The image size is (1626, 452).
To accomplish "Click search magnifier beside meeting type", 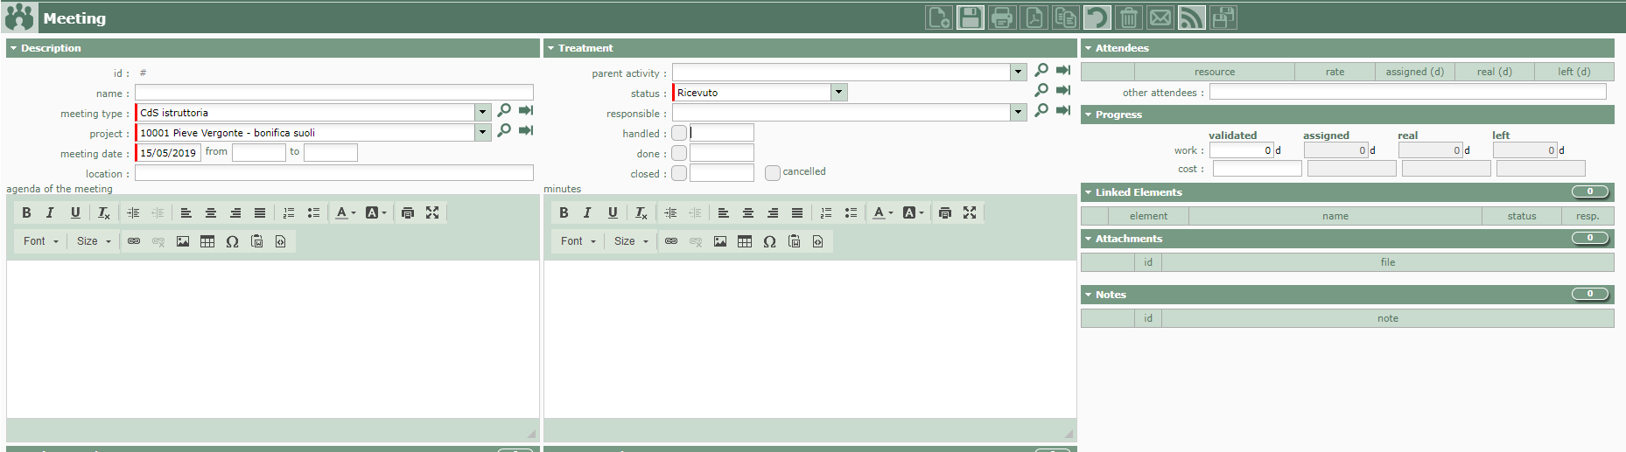I will click(504, 111).
